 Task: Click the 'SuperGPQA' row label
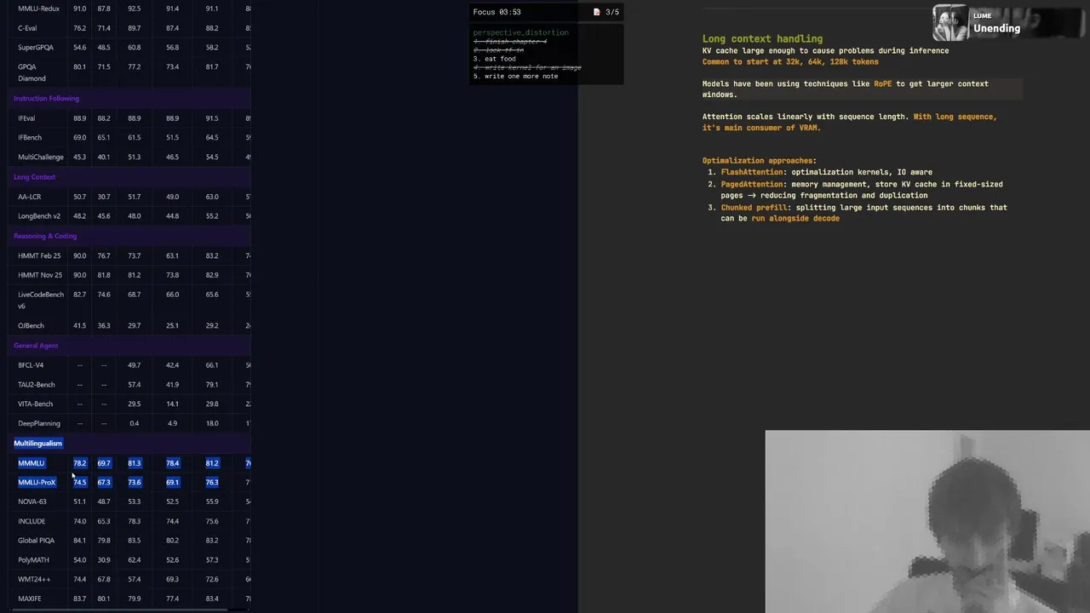(36, 48)
